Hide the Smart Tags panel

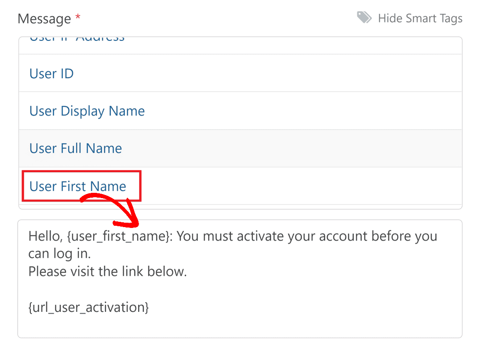click(x=420, y=18)
